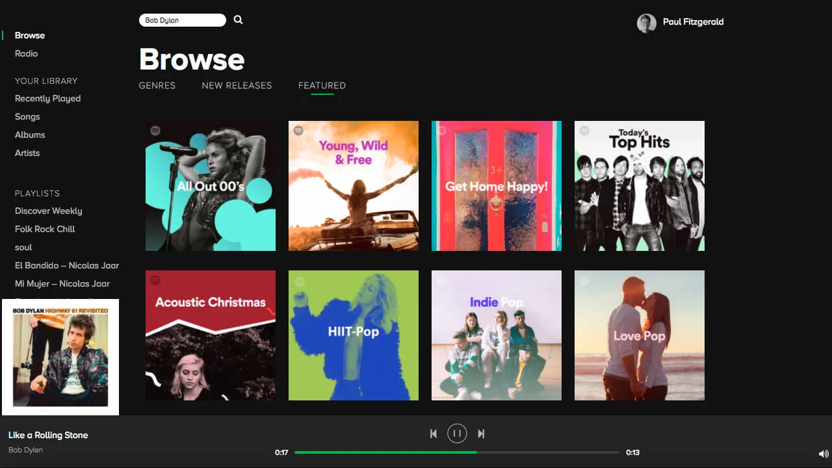Image resolution: width=832 pixels, height=468 pixels.
Task: Open Recently Played in Your Library
Action: coord(47,98)
